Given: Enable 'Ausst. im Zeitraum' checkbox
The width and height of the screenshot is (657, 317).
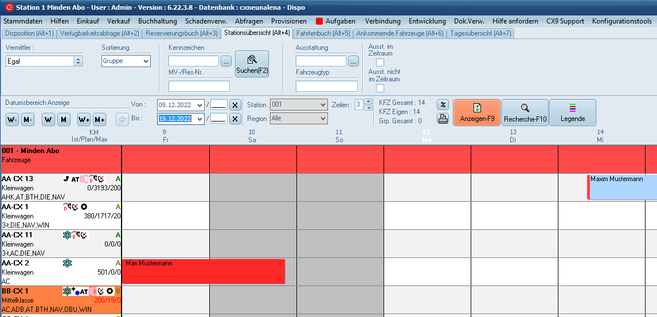Looking at the screenshot, I should [x=380, y=62].
